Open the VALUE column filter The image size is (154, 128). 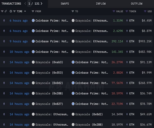point(114,11)
